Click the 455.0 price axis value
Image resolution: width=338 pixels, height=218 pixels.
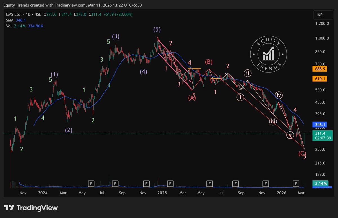pos(321,102)
